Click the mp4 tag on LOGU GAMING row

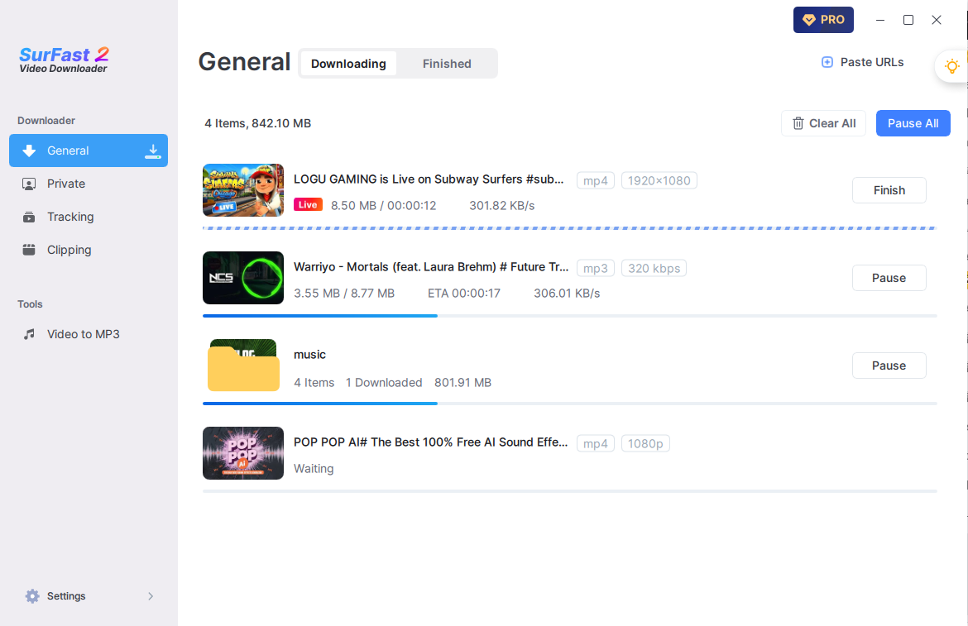596,181
